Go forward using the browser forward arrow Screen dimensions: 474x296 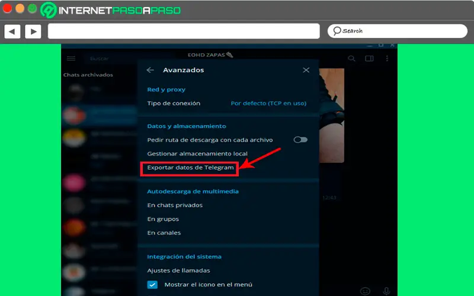(x=33, y=31)
